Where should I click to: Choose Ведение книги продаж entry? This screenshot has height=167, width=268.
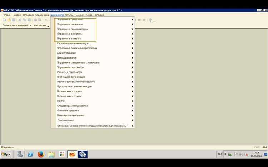[x=93, y=96]
